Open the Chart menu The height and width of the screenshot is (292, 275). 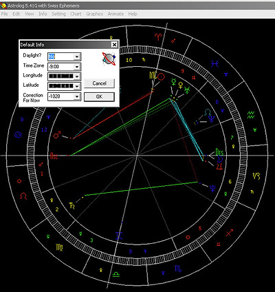coord(76,14)
